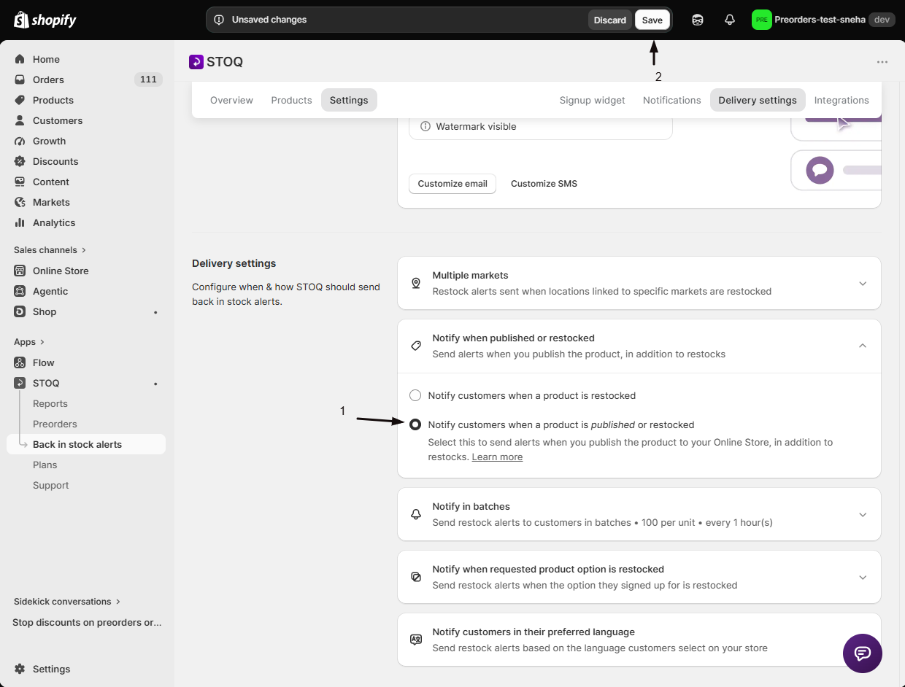Open the notifications bell icon
This screenshot has width=905, height=687.
pos(730,20)
